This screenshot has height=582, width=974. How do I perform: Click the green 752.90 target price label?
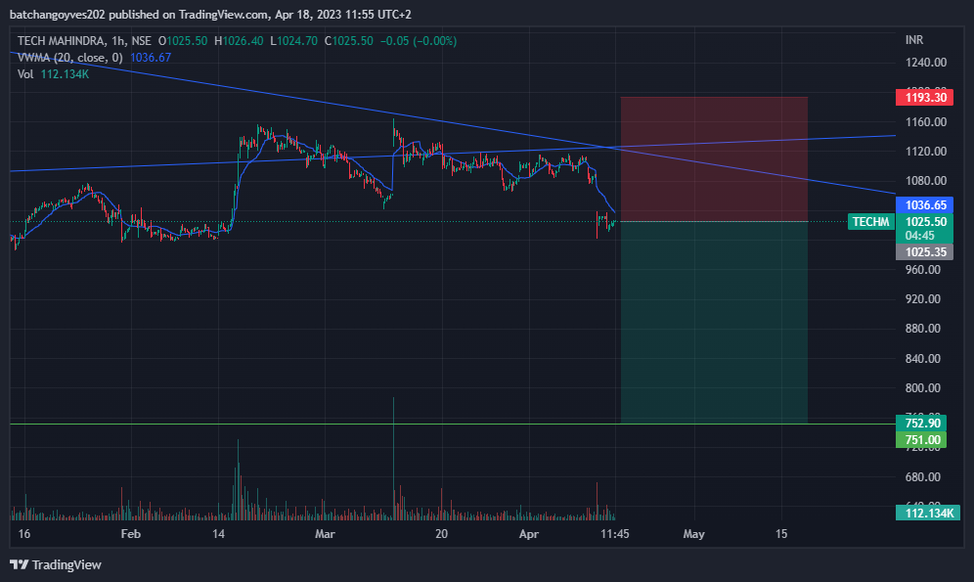pyautogui.click(x=921, y=423)
